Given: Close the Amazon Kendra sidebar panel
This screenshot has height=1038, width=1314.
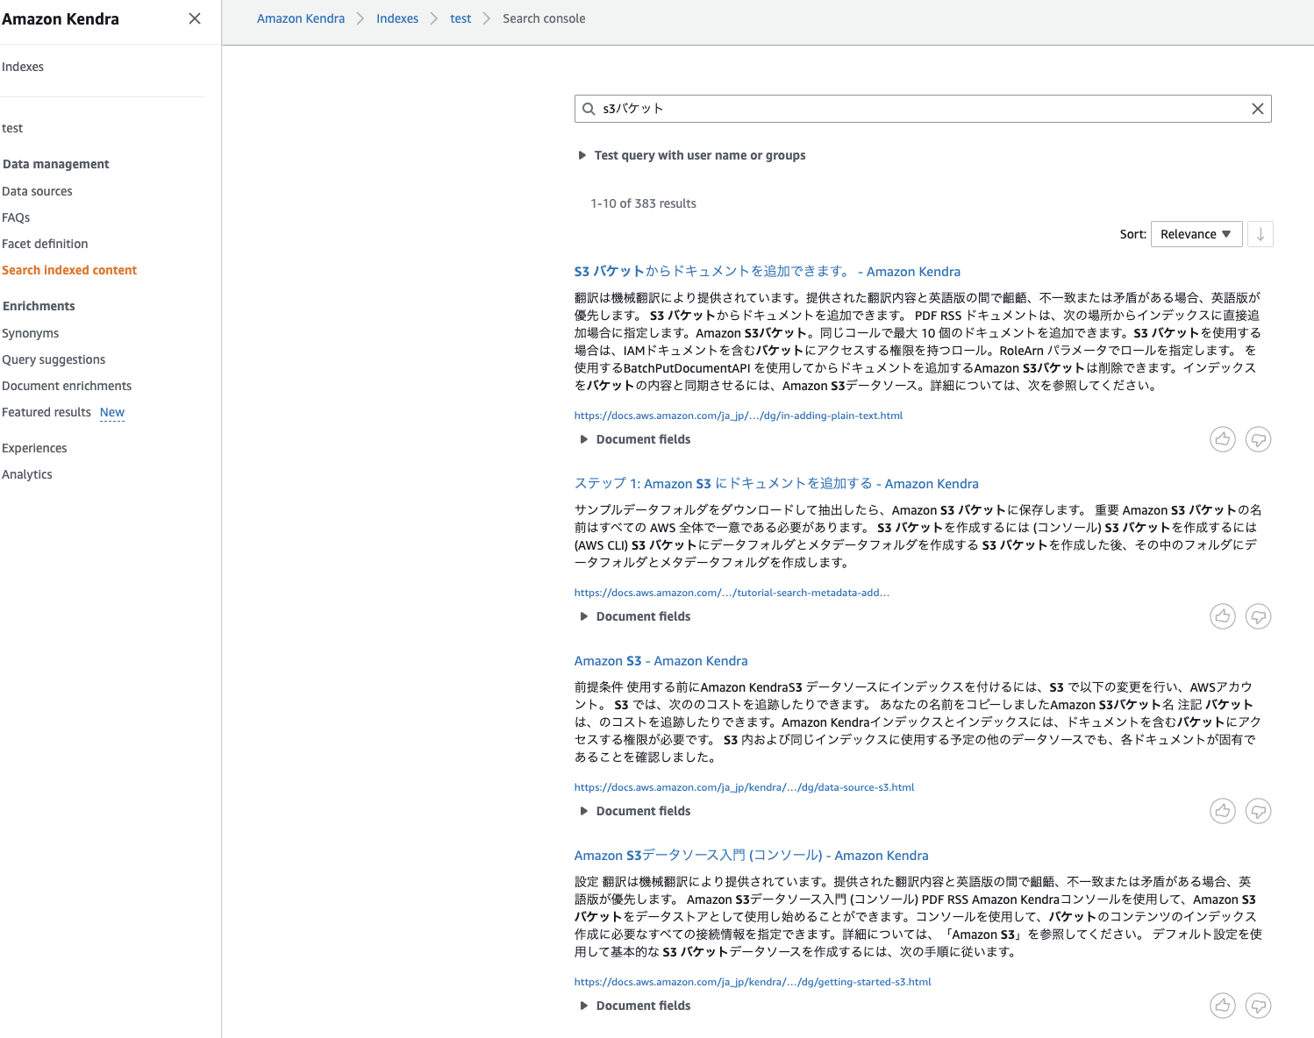Looking at the screenshot, I should tap(194, 18).
